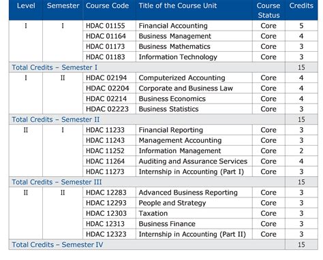Select course code HDAC 12313
The width and height of the screenshot is (323, 260).
click(x=105, y=224)
